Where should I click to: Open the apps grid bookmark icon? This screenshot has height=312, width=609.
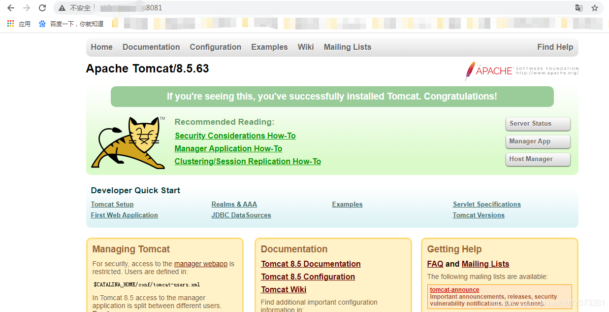tap(10, 23)
